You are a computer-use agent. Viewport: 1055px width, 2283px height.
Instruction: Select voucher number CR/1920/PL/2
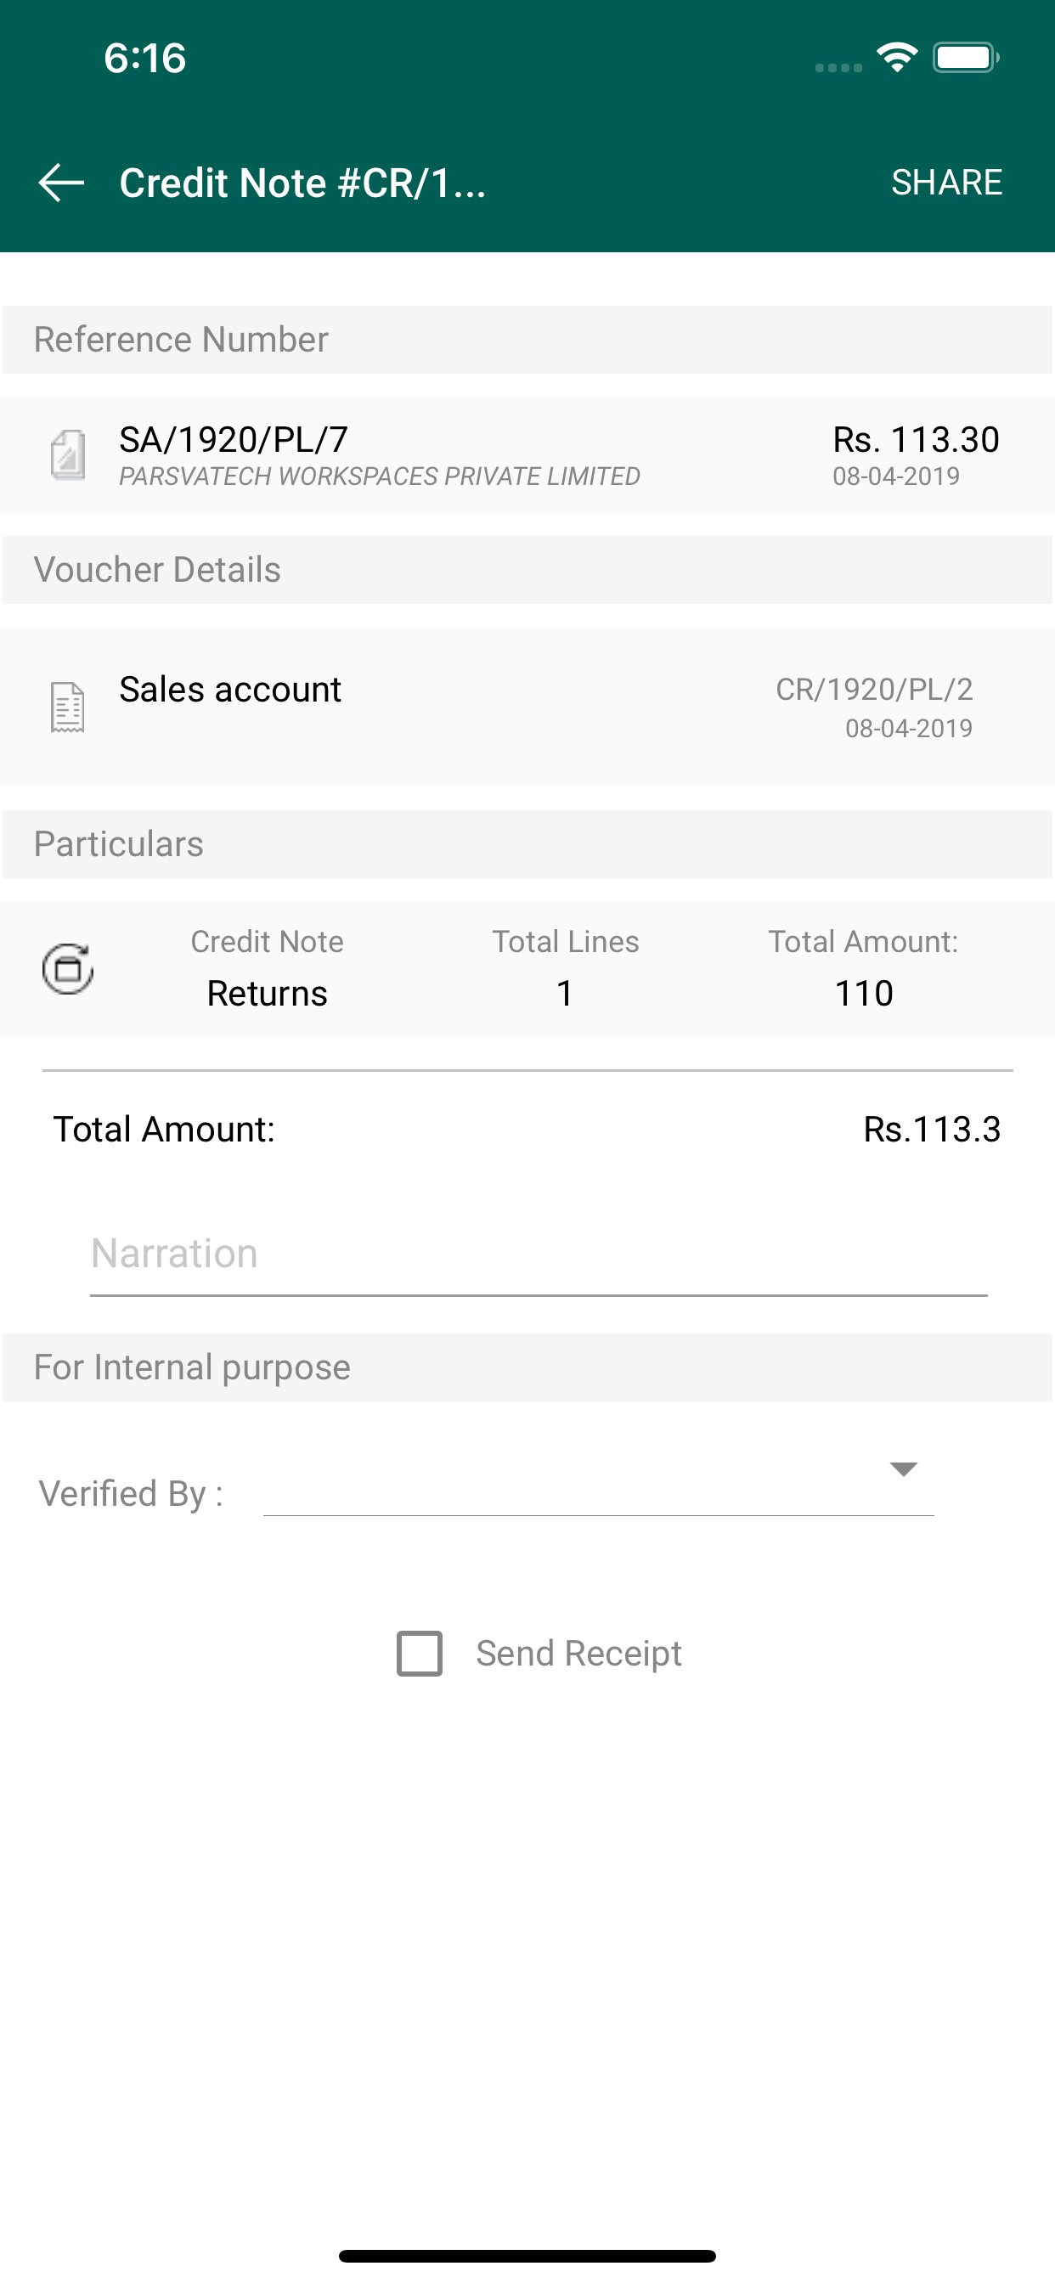(x=873, y=690)
